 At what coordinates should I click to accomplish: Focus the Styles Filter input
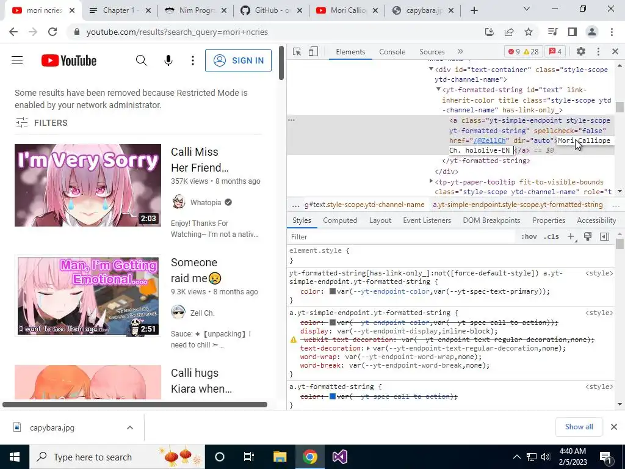(x=402, y=237)
